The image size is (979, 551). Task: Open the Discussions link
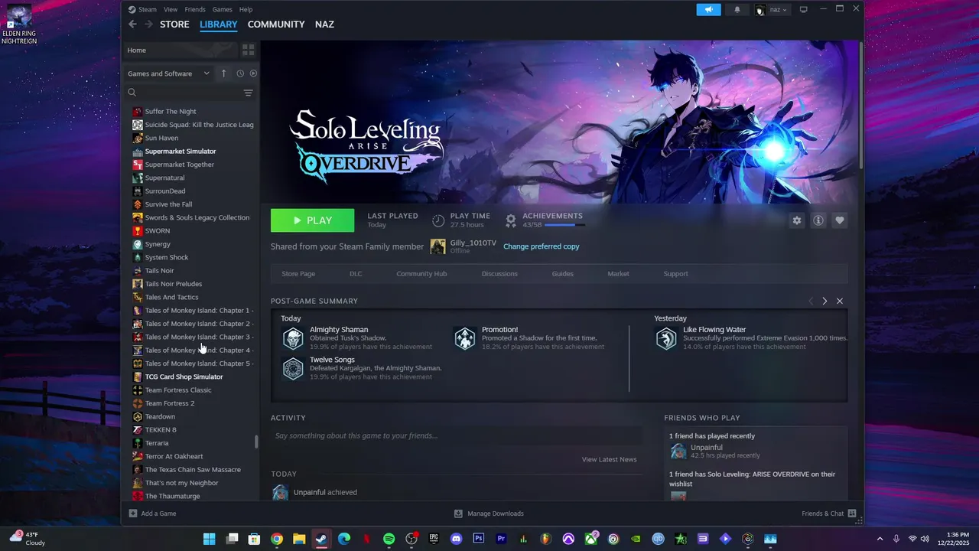499,274
